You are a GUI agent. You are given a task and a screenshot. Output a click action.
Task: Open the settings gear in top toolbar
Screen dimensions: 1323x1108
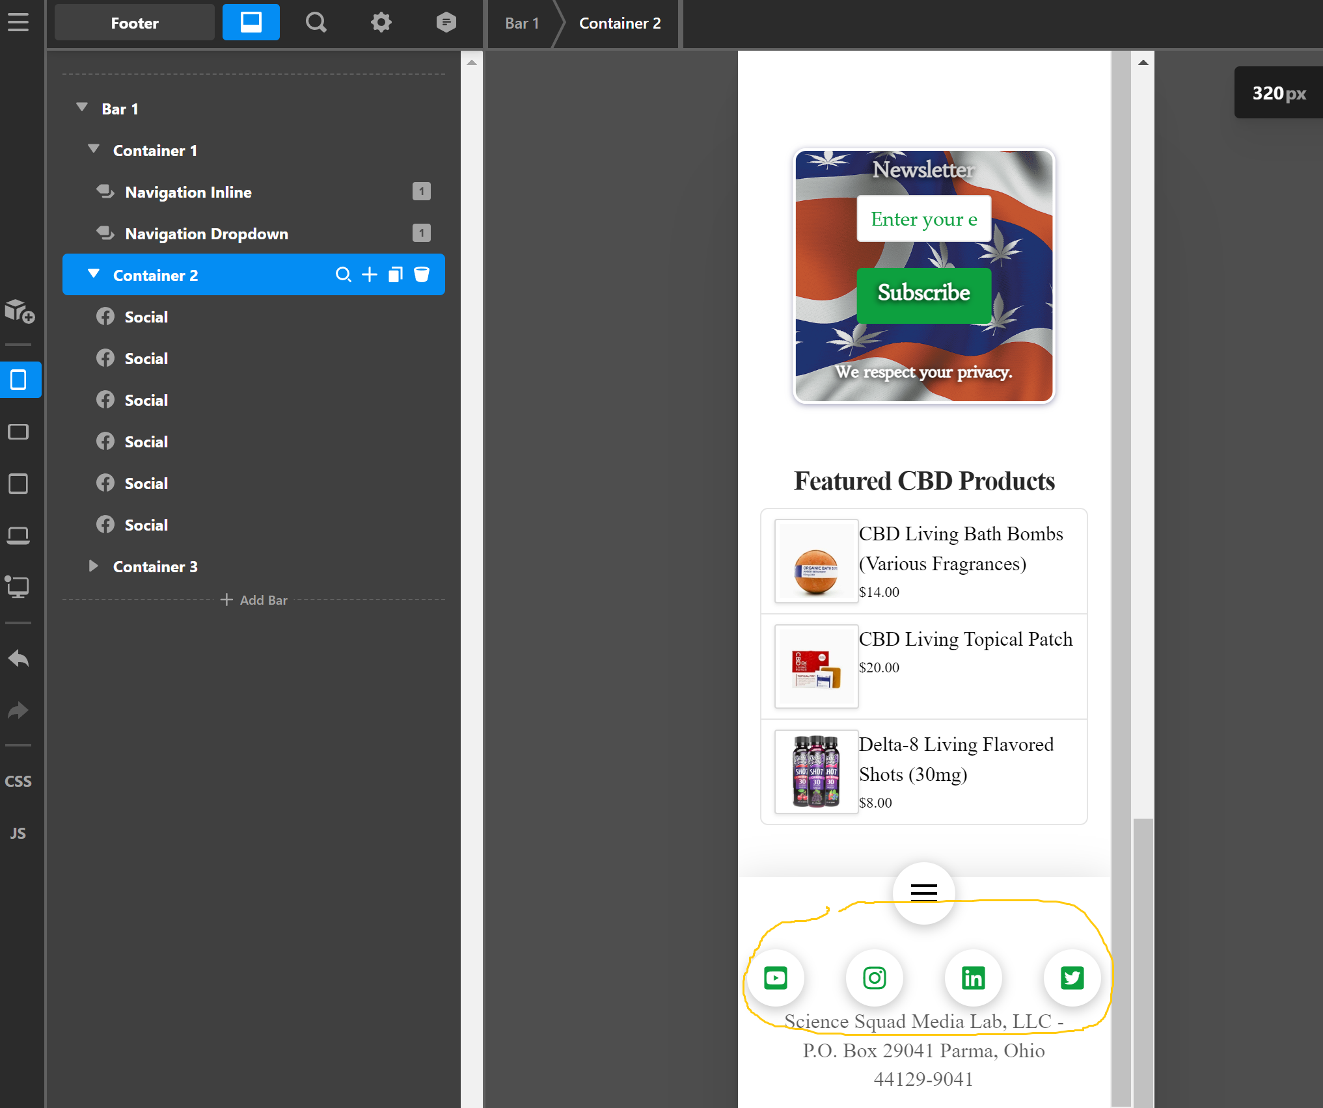coord(381,23)
